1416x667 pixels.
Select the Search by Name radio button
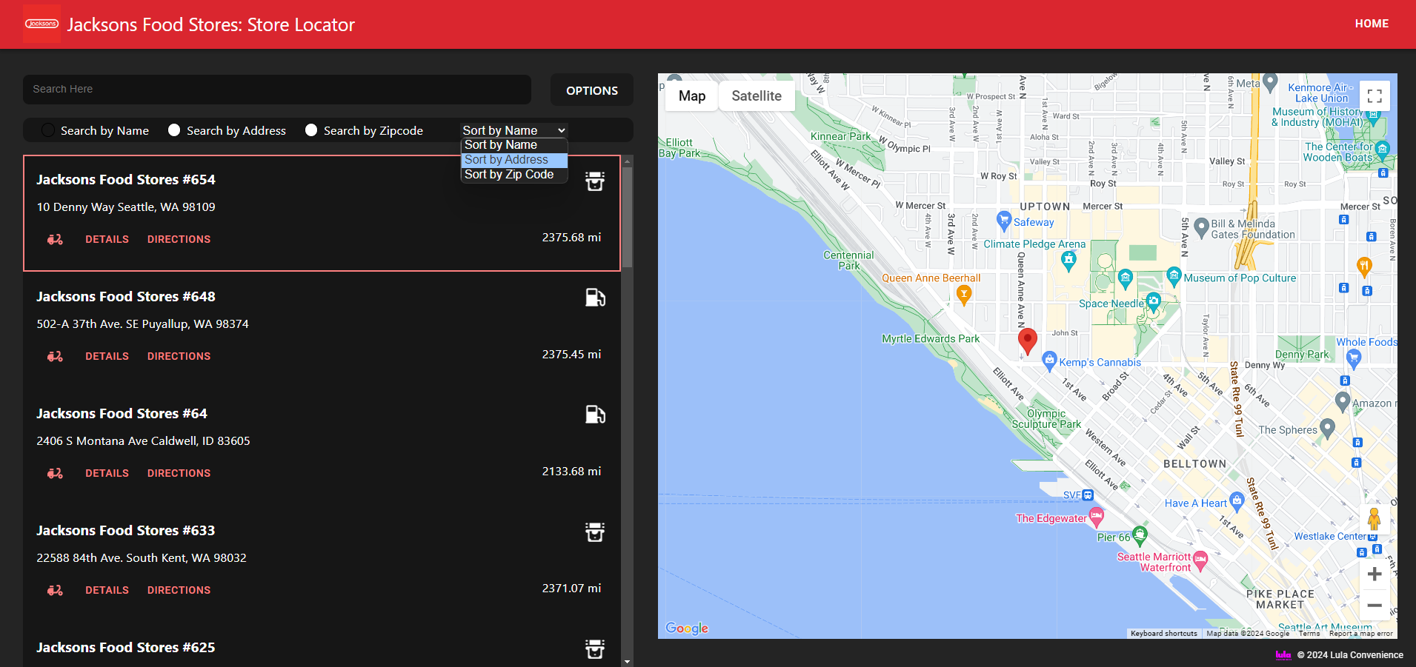point(48,130)
